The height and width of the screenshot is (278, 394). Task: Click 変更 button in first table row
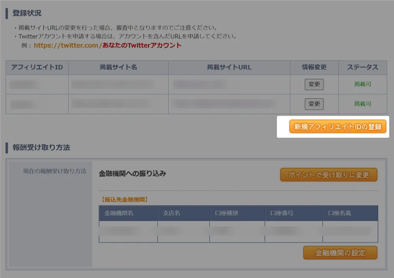(x=314, y=84)
